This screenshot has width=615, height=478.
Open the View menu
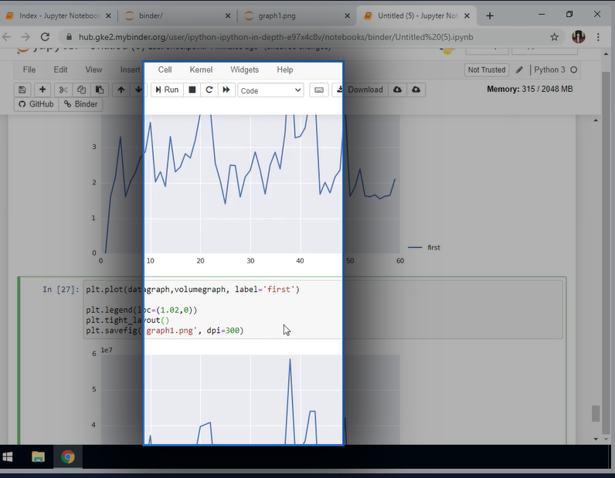[93, 69]
